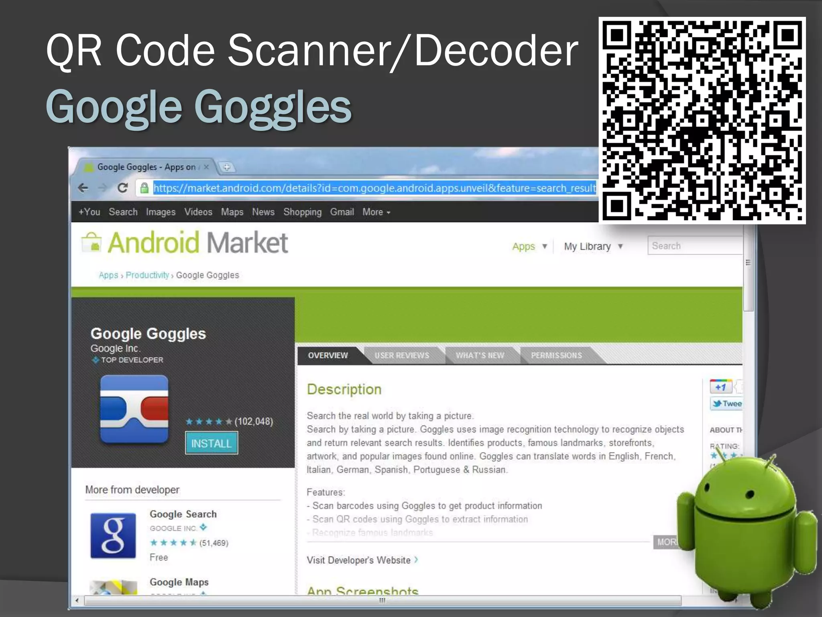Click the left arrow of horizontal scrollbar

tap(77, 601)
